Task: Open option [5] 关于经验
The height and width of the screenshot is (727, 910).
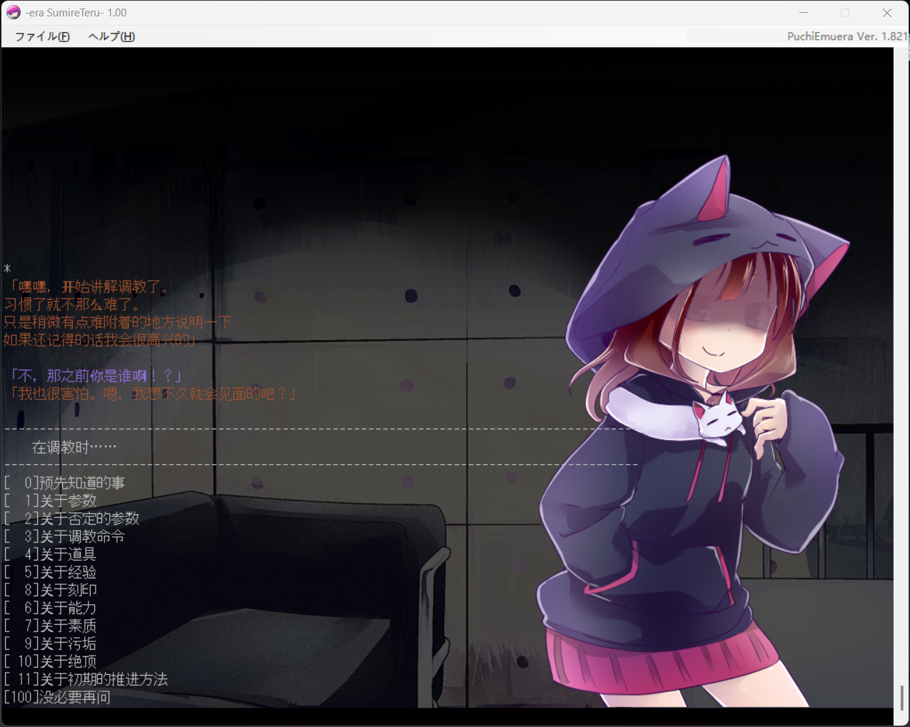Action: [50, 572]
